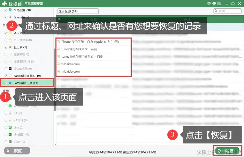Viewport: 244px width, 157px height.
Task: Click the status text '总共:2744项104.71 MB'
Action: [105, 152]
